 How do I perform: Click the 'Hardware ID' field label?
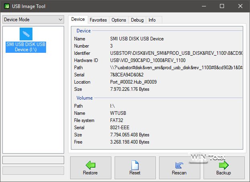point(86,60)
